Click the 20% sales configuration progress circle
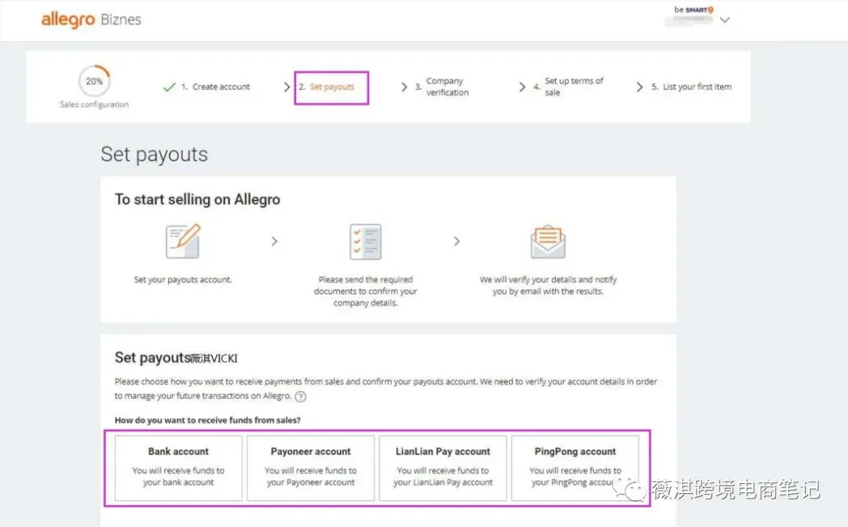 pyautogui.click(x=94, y=81)
